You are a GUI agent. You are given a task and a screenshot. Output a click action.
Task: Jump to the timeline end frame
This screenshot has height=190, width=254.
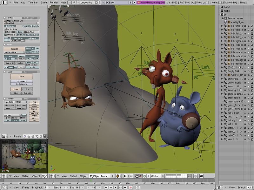(125, 187)
